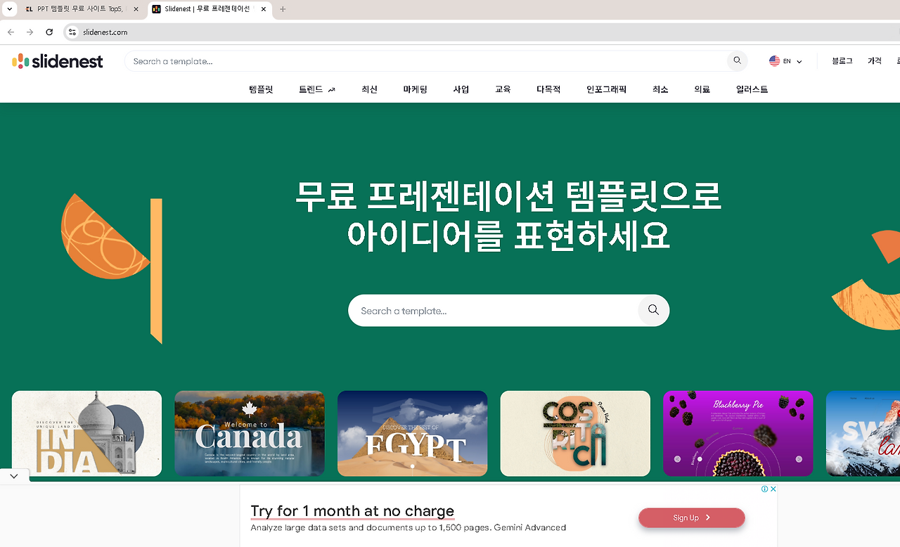Select the Egypt template thumbnail
Viewport: 900px width, 547px height.
(412, 433)
